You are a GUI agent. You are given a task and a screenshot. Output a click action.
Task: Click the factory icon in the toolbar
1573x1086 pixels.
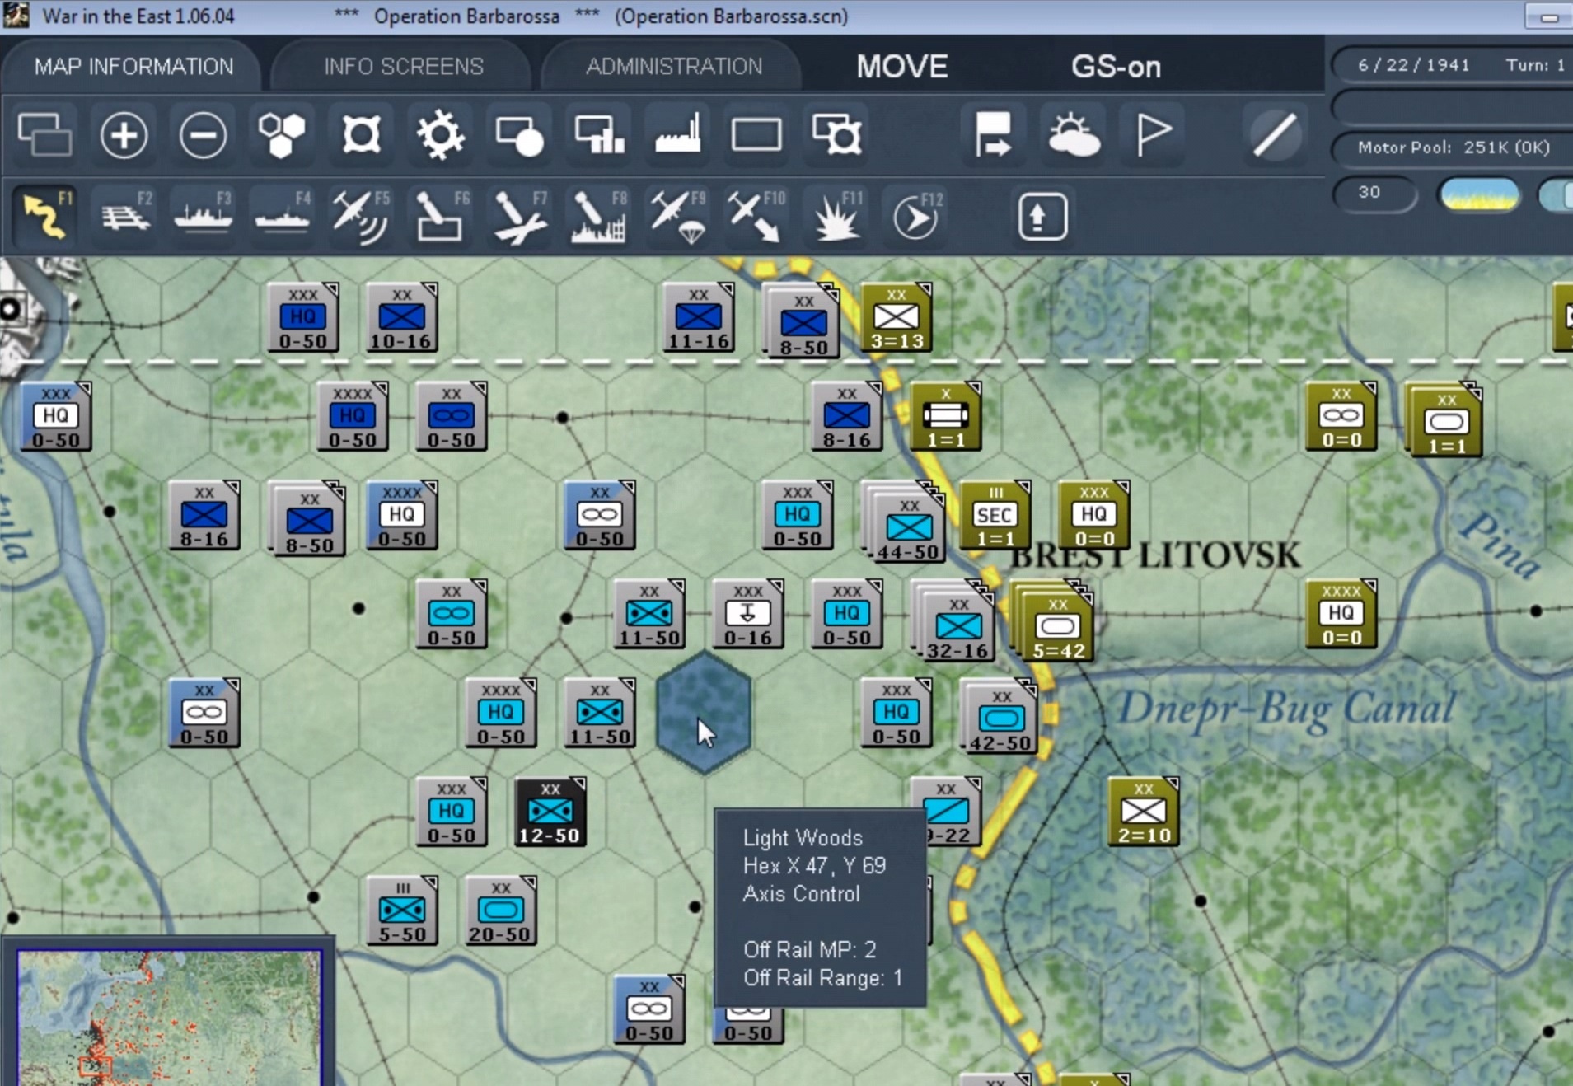pyautogui.click(x=677, y=134)
